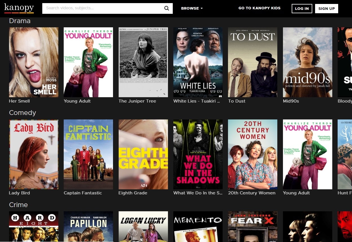Screen dimensions: 352x242
Task: Open Lady Bird in the Comedy row
Action: pos(34,154)
